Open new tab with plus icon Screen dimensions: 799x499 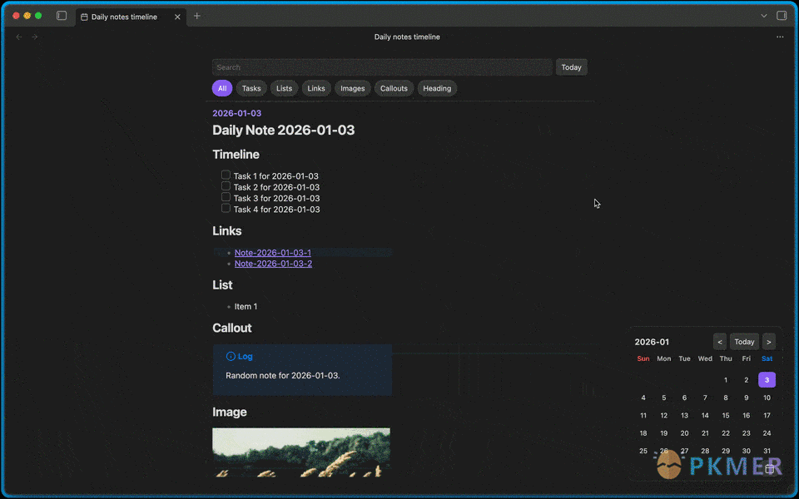point(196,17)
